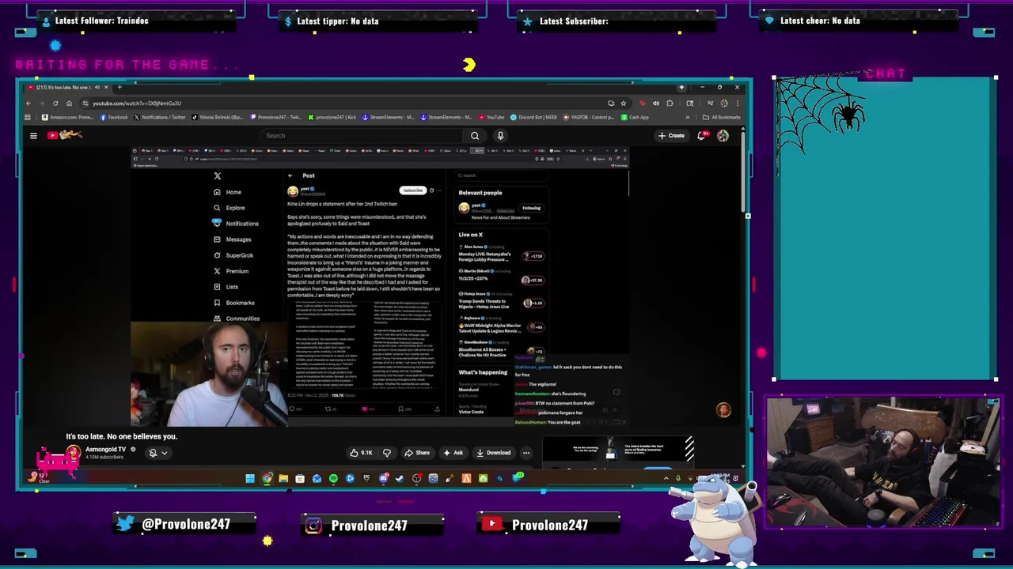
Task: Click the YouTube logo
Action: coord(65,135)
